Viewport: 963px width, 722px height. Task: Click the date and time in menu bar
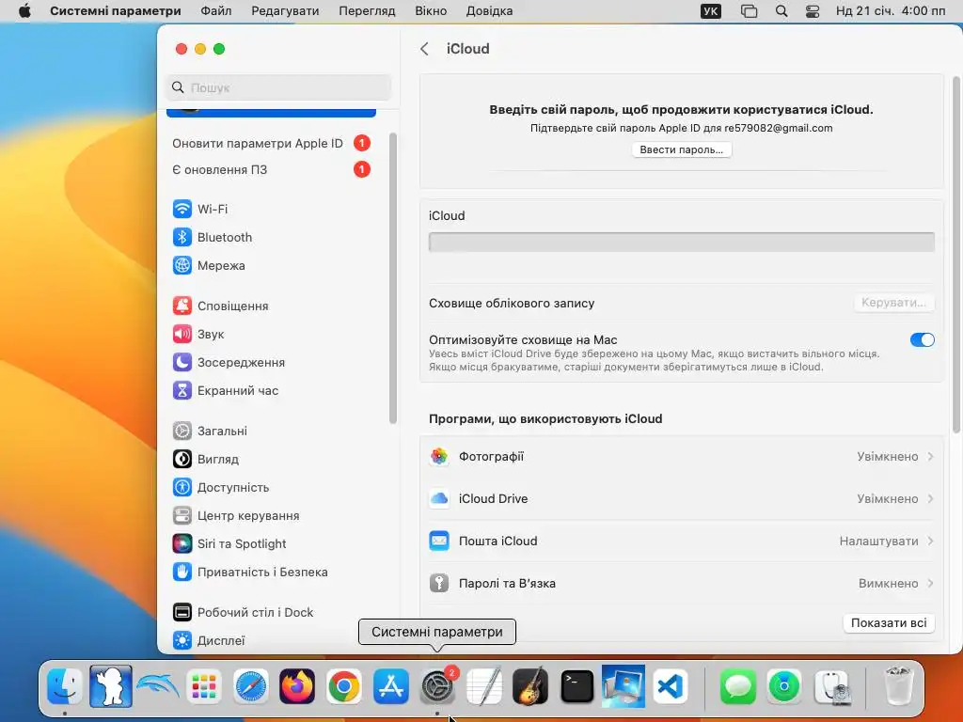[891, 11]
